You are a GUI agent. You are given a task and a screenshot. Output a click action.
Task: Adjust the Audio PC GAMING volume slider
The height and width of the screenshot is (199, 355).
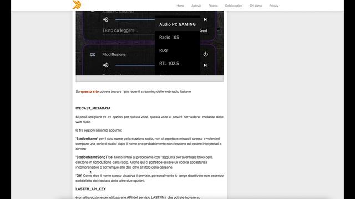coord(135,20)
